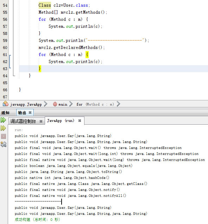The width and height of the screenshot is (208, 224).
Task: Click the green re-run icon in output sidebar
Action: (x=3, y=120)
